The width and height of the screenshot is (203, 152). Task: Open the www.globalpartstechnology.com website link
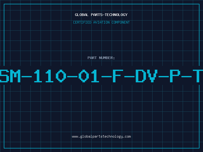[101, 137]
